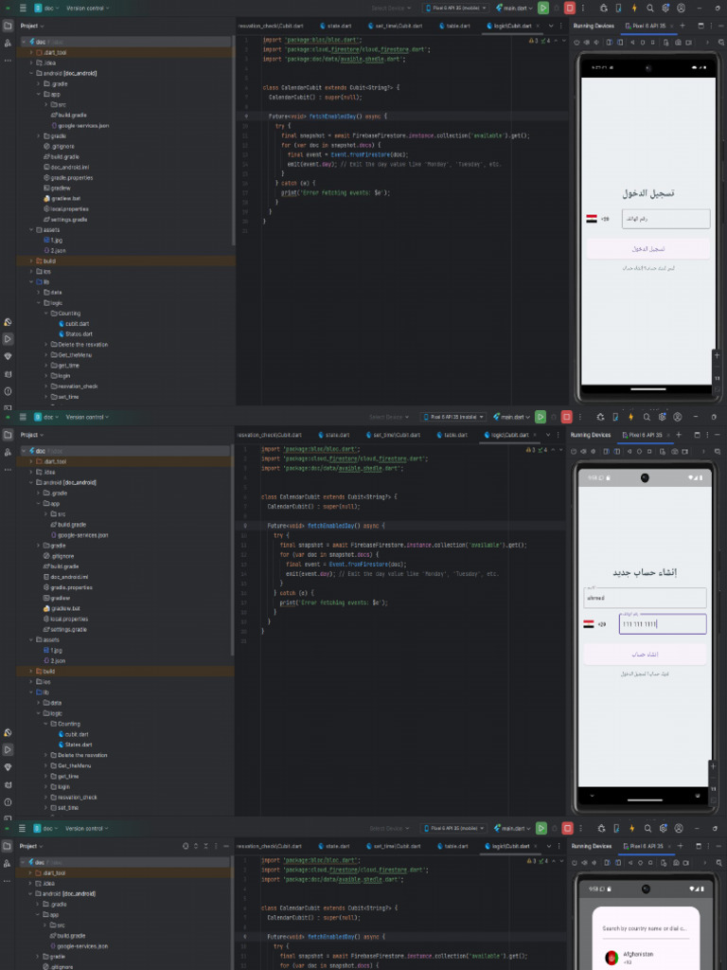Switch to the state.dart tab in the topmost editor
Viewport: 727px width, 970px height.
point(334,27)
